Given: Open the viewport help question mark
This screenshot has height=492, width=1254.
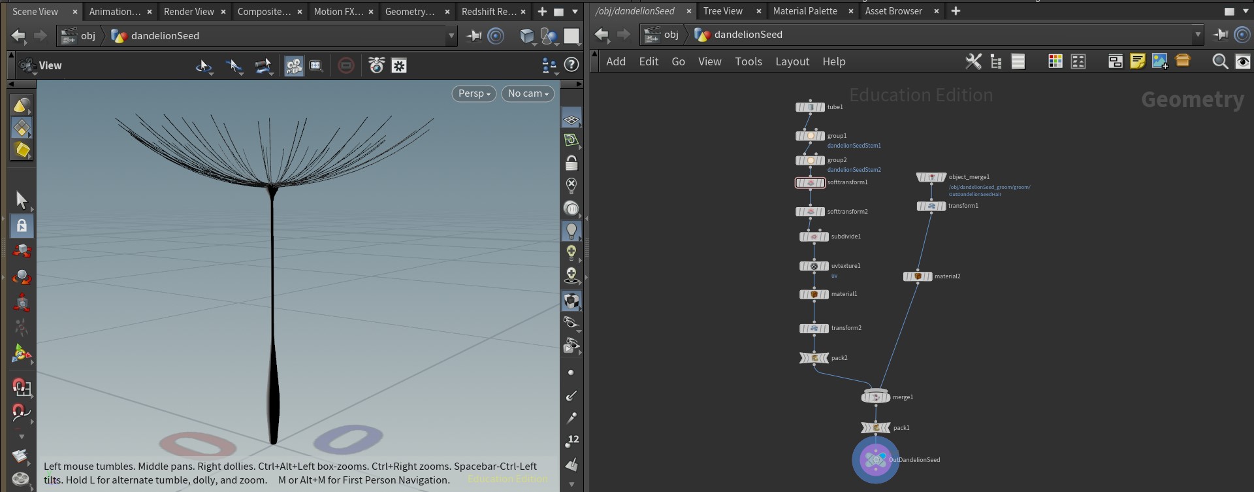Looking at the screenshot, I should point(571,65).
